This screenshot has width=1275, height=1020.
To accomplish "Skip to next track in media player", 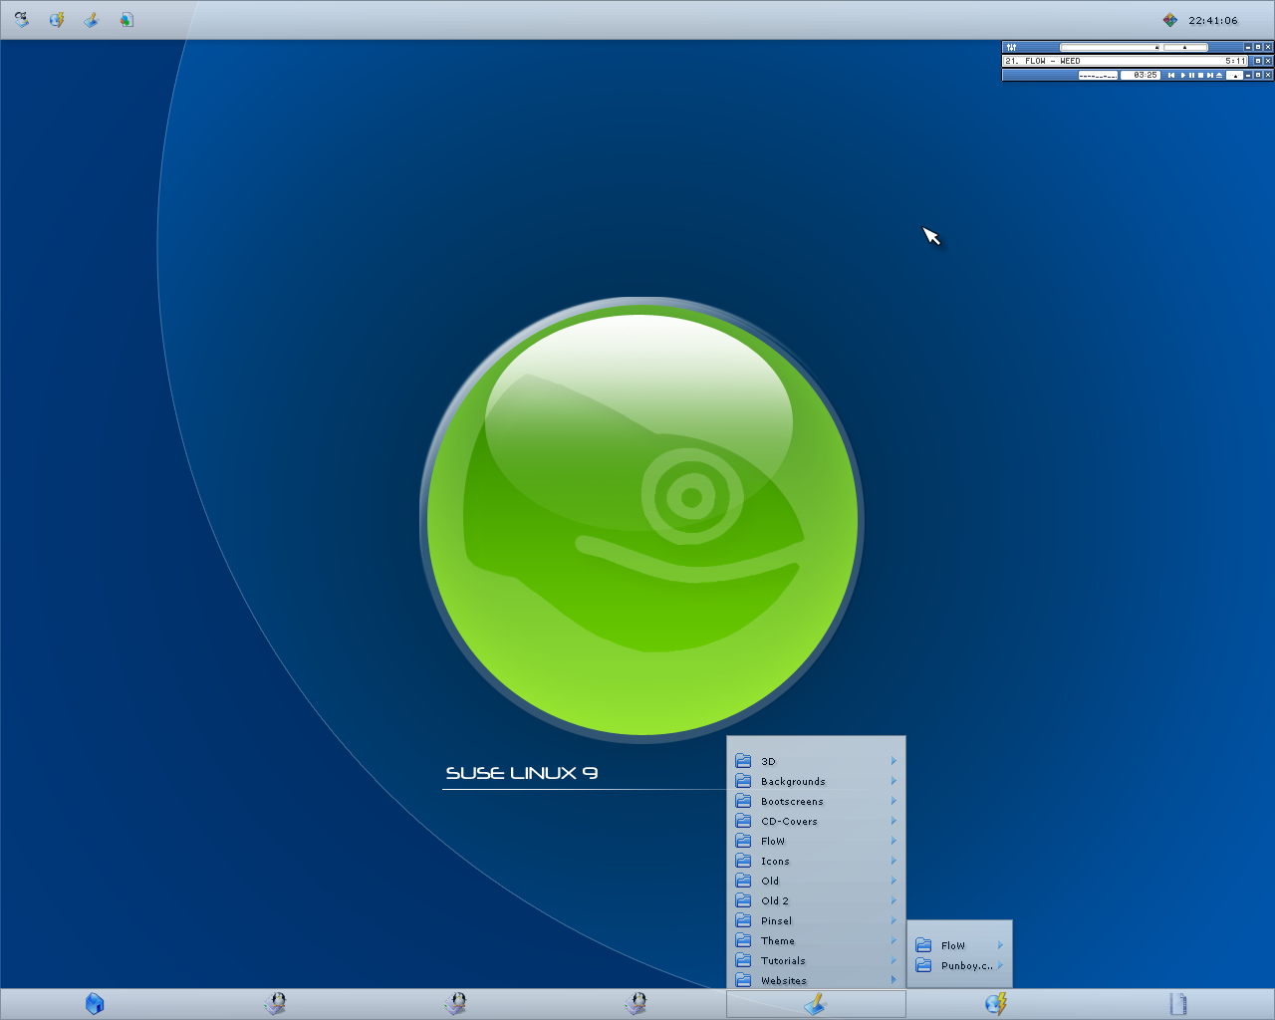I will click(1210, 75).
